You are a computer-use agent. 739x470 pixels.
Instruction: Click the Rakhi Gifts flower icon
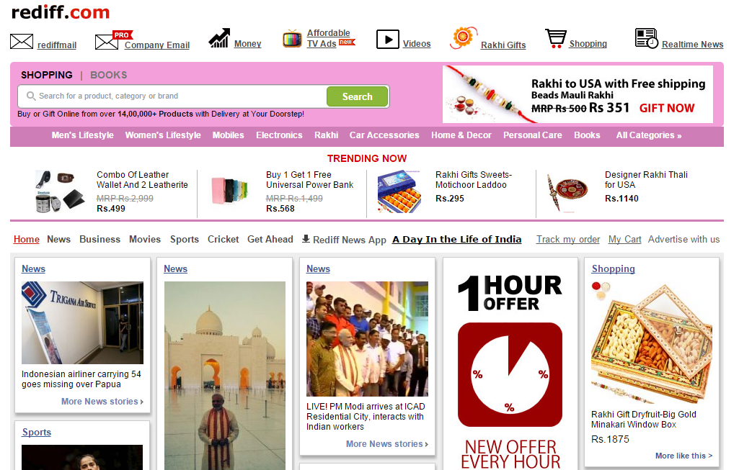[463, 37]
